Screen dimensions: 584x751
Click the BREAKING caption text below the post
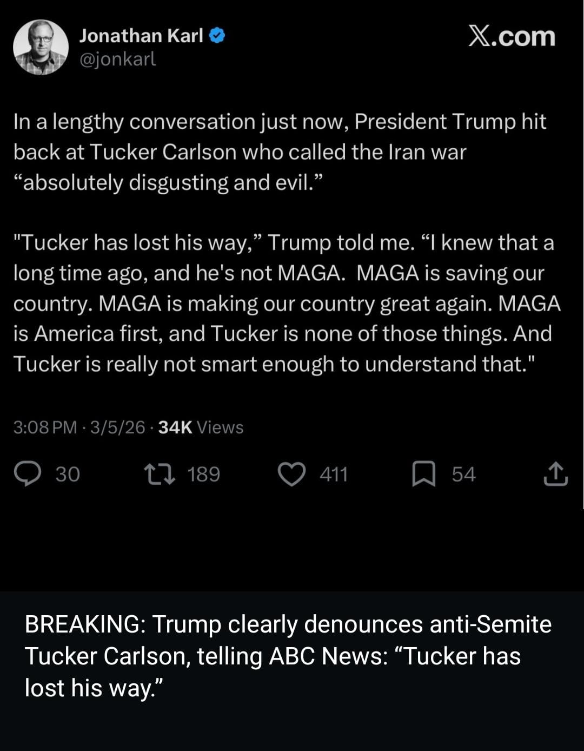(288, 656)
